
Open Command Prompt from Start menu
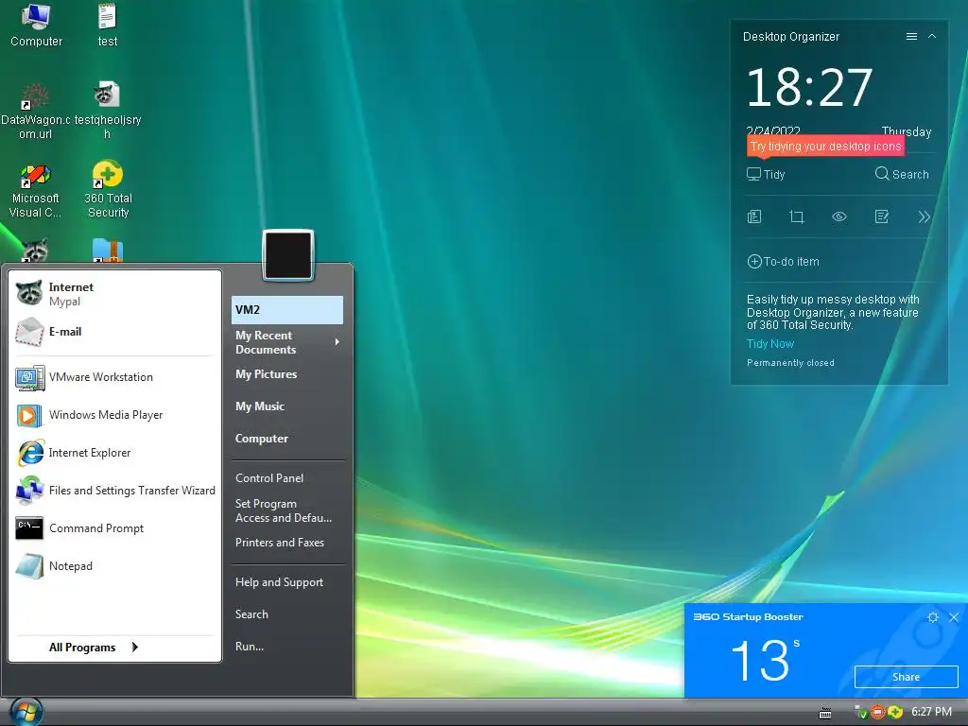pyautogui.click(x=115, y=528)
